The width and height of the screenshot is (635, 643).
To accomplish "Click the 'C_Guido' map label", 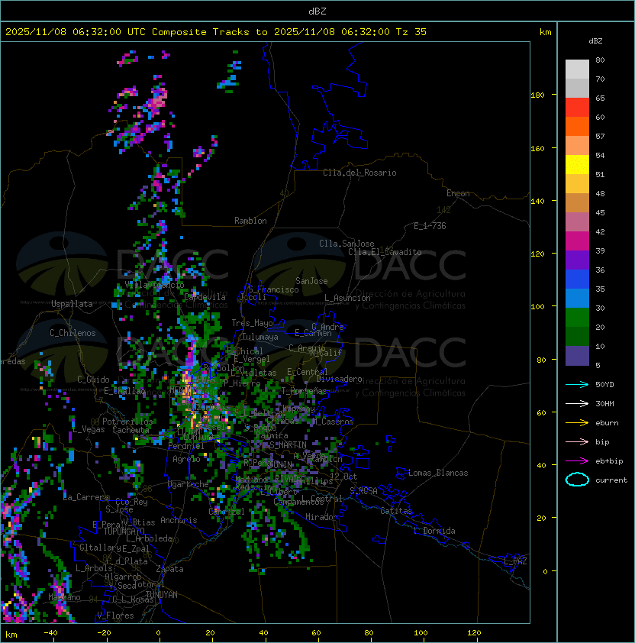I will coord(93,380).
